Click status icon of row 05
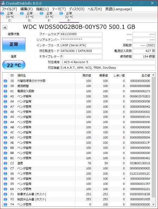 [5, 81]
